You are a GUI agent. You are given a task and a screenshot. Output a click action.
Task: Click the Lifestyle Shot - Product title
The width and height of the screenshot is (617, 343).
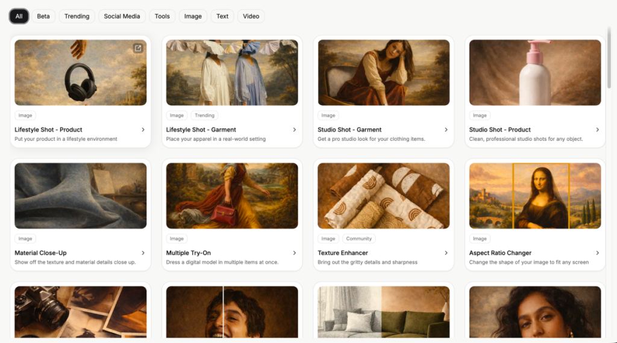pos(48,129)
